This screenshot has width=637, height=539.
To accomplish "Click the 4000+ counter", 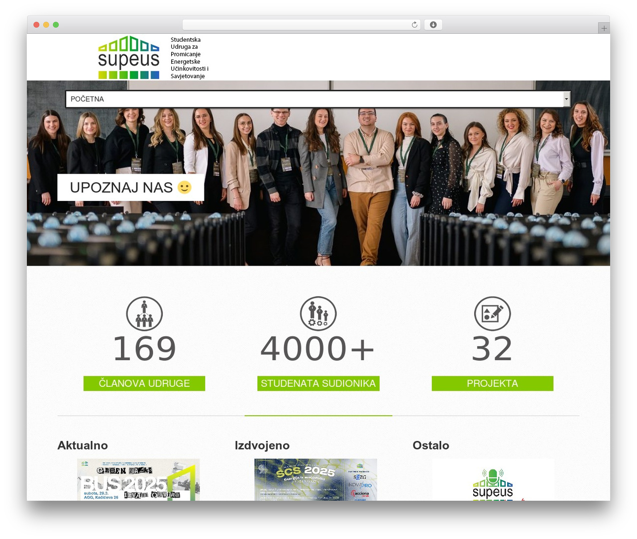I will coord(318,349).
